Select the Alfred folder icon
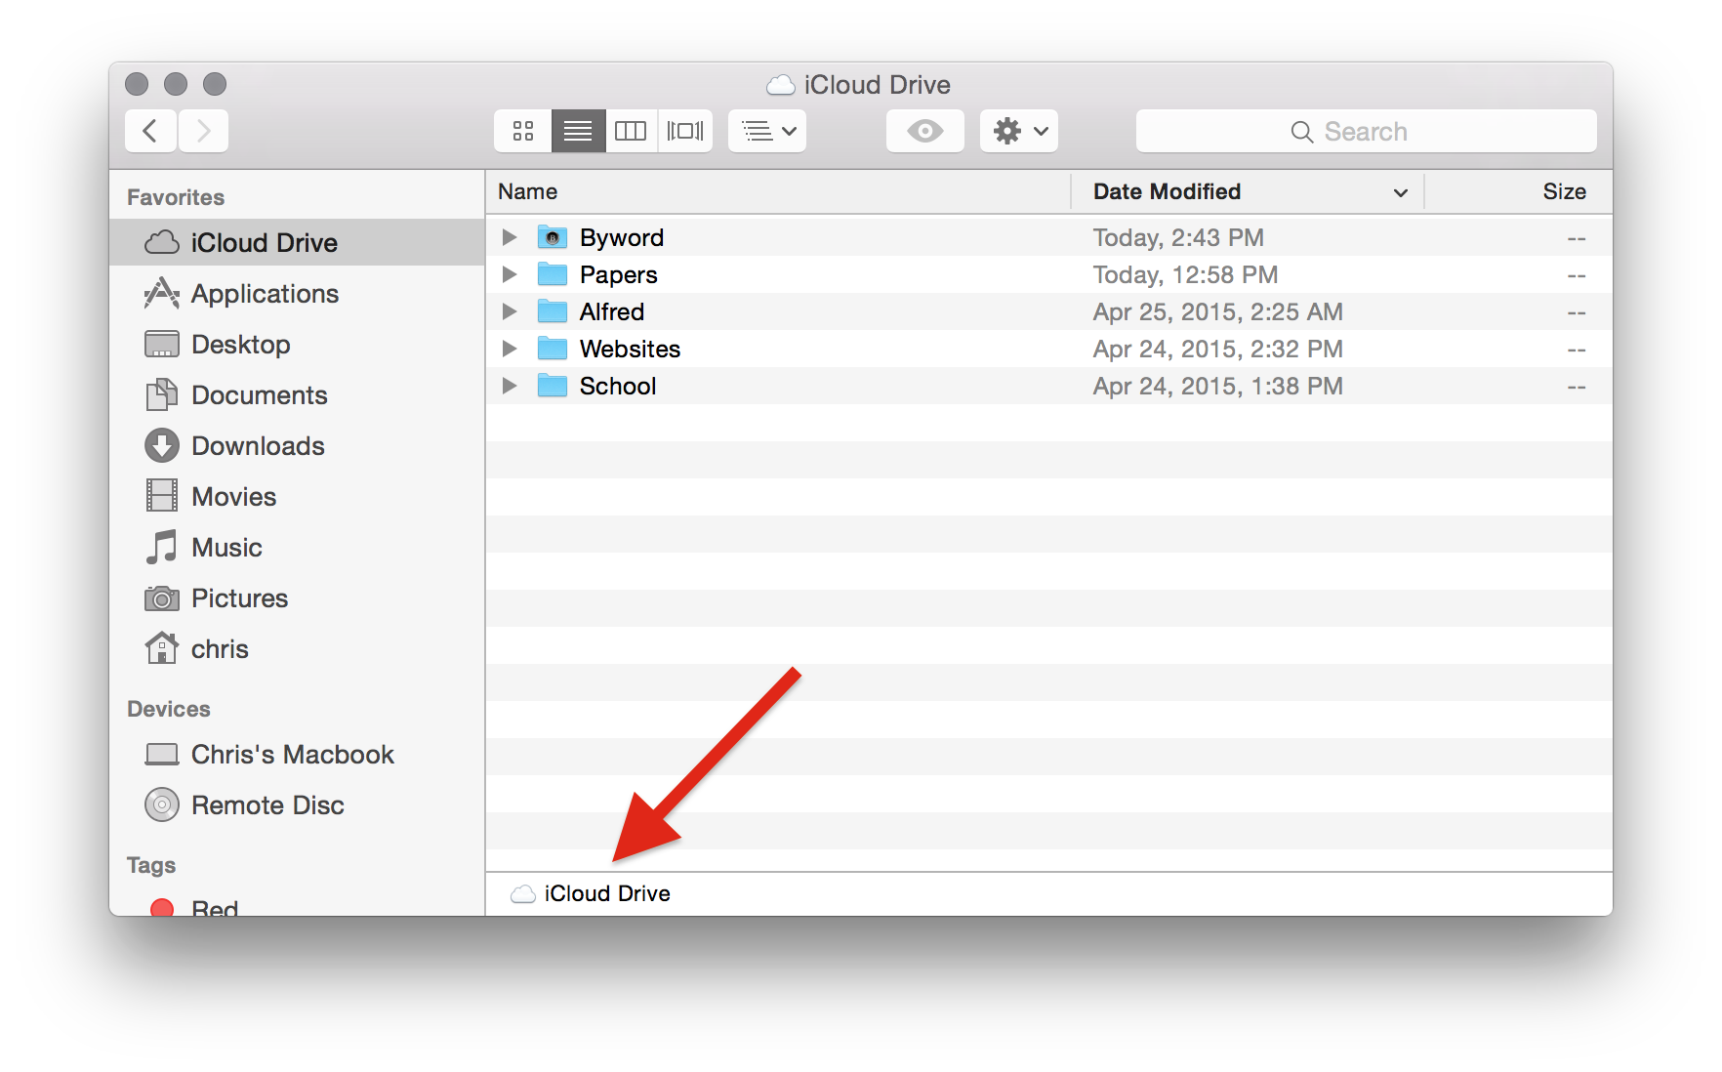 [553, 311]
